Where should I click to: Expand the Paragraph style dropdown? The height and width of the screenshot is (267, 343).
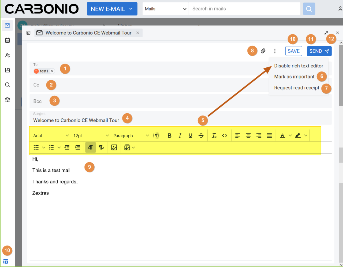coord(131,135)
